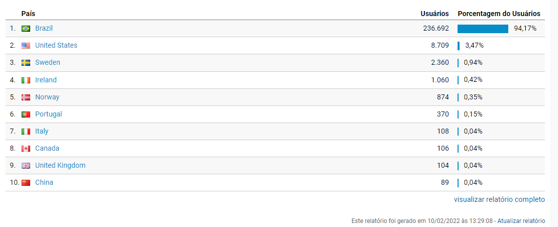
Task: Click the Italy flag icon
Action: [x=26, y=131]
